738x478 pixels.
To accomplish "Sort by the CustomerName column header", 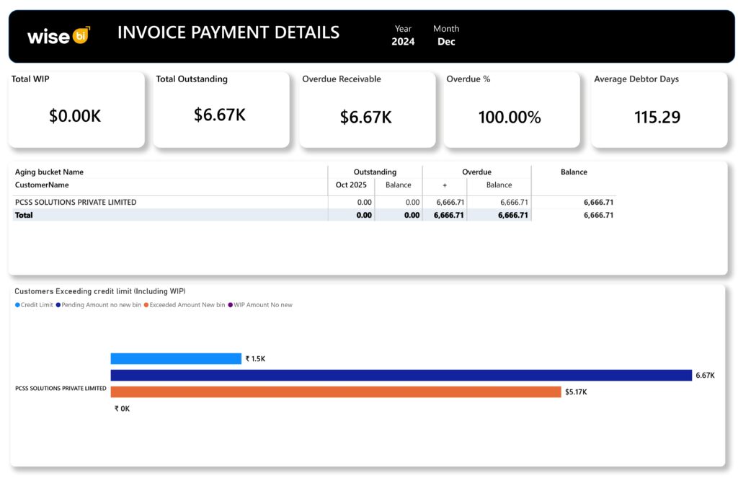I will click(x=42, y=185).
